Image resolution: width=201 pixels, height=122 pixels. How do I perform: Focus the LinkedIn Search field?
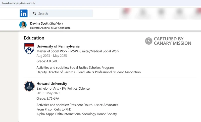[x=61, y=14]
